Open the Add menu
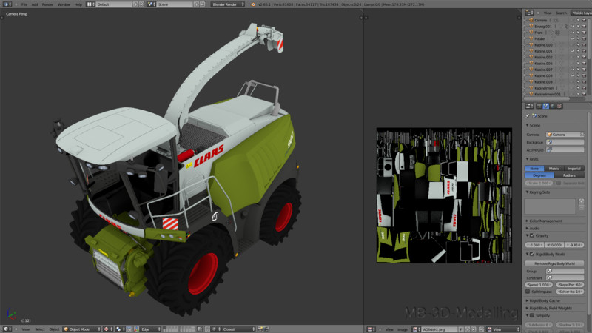The width and height of the screenshot is (592, 333). 34,4
